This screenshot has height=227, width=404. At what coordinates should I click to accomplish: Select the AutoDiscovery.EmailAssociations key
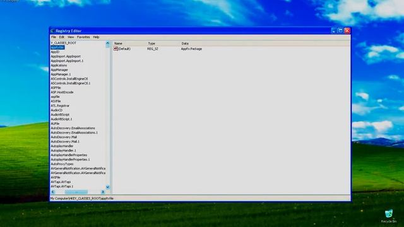73,128
